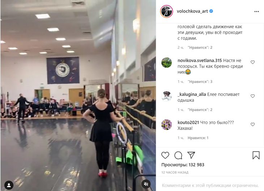View the volochkova_art profile picture story
The height and width of the screenshot is (191, 264).
(x=166, y=12)
